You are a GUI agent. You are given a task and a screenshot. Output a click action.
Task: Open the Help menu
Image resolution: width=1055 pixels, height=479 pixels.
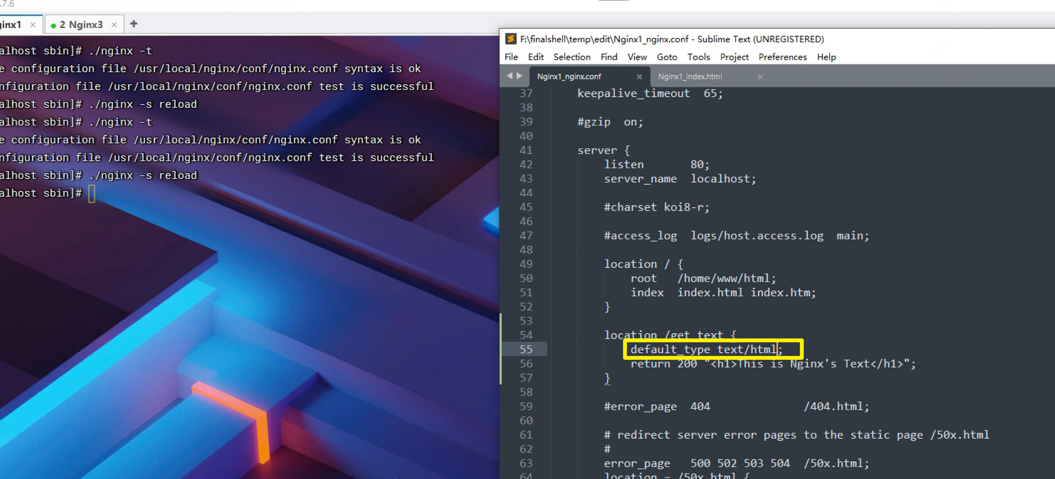tap(826, 57)
